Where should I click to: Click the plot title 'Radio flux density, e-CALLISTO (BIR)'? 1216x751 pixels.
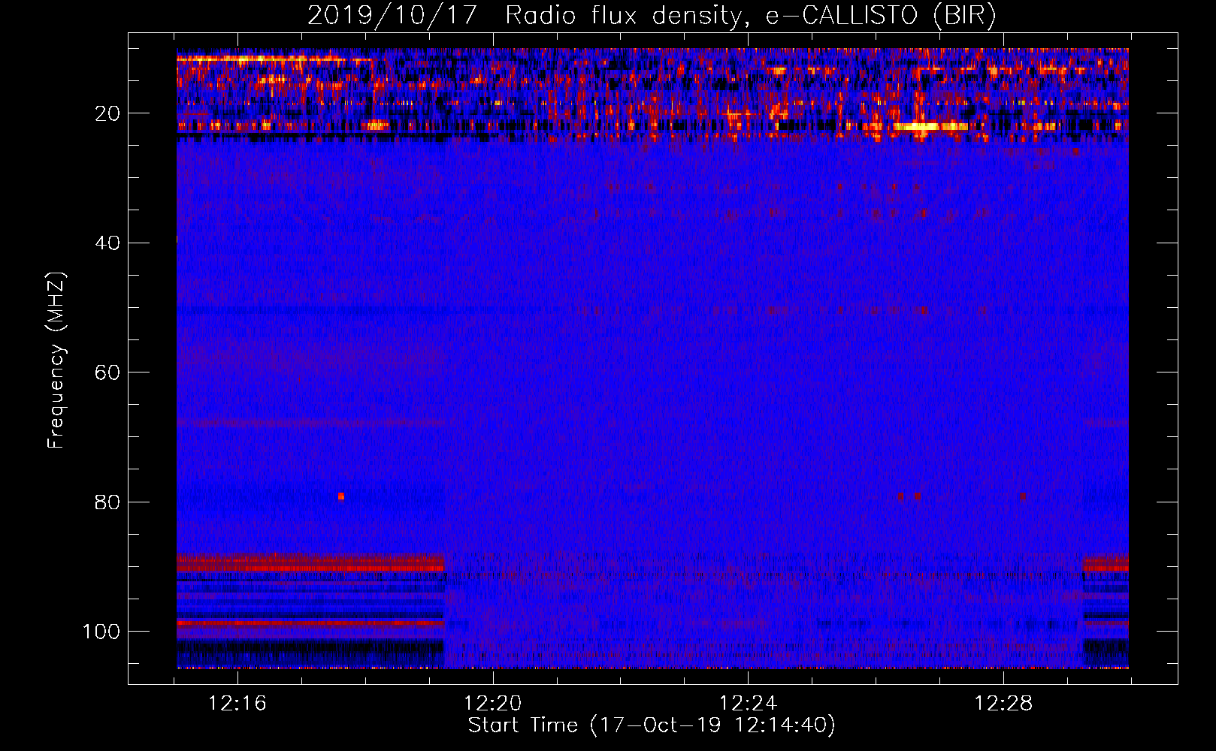tap(750, 16)
